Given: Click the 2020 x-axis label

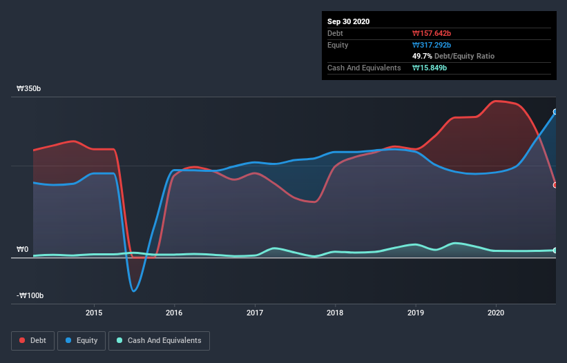Looking at the screenshot, I should [496, 313].
